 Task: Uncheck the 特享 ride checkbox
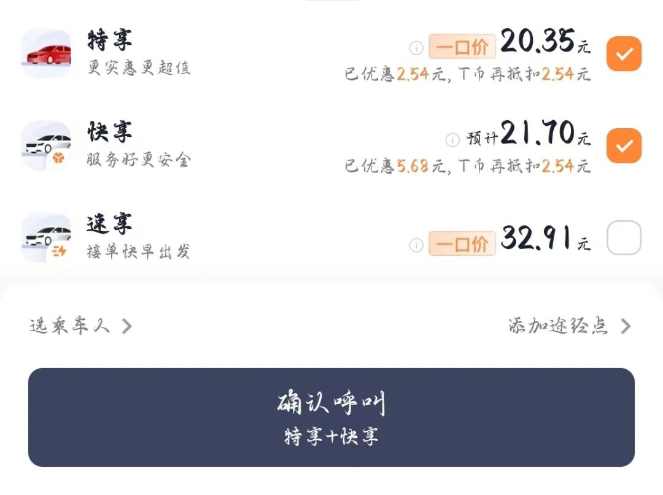pos(624,54)
